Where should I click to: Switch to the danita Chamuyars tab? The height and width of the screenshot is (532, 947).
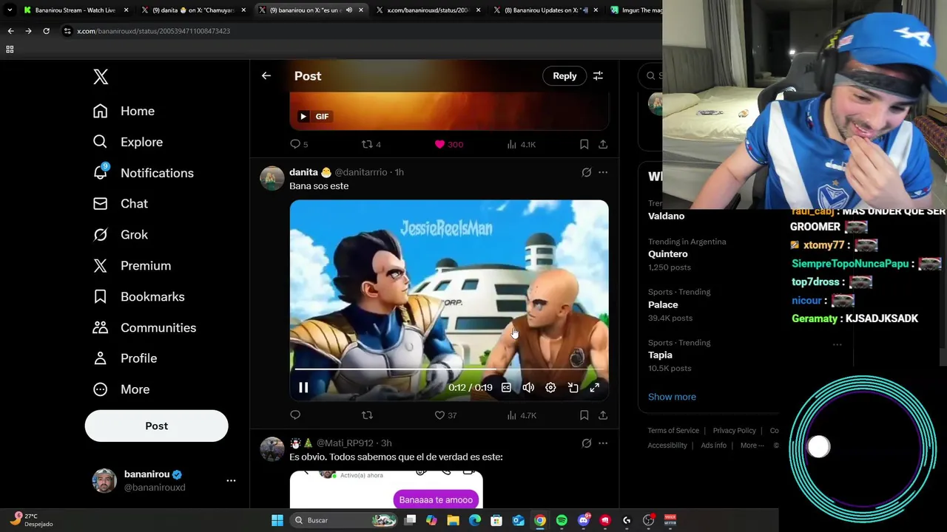click(x=192, y=10)
